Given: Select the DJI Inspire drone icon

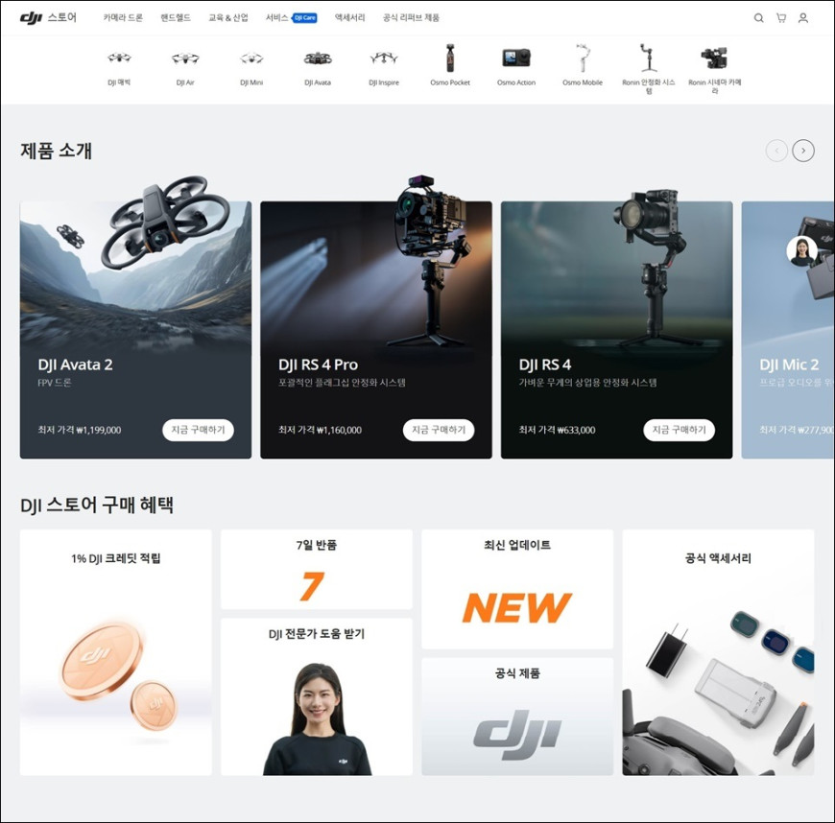Looking at the screenshot, I should pos(384,58).
